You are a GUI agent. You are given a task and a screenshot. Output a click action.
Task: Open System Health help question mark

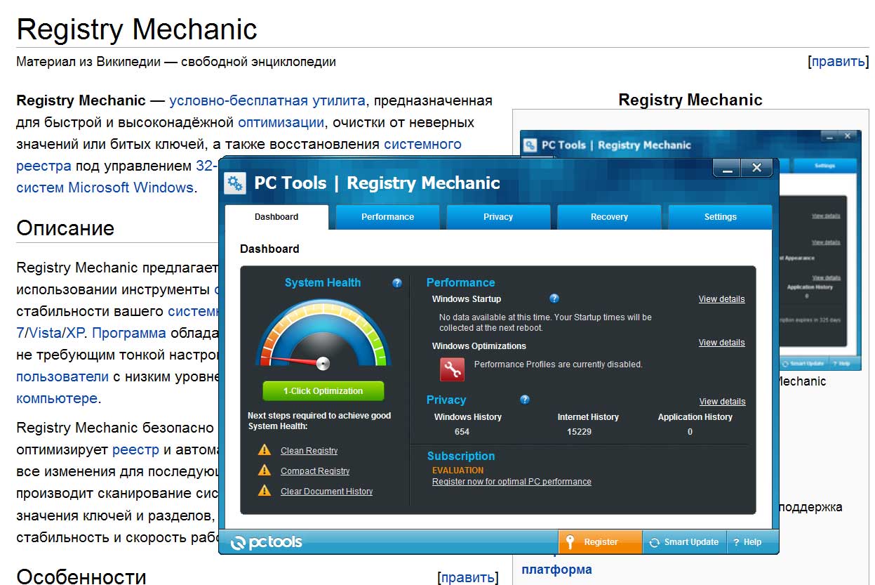coord(397,283)
